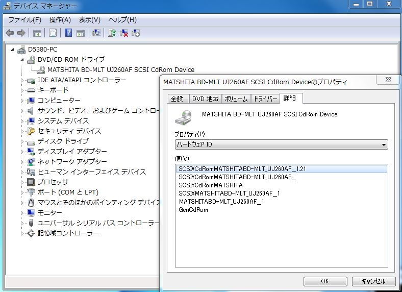Click the disc drive icon in properties dialog
Screen dimensions: 402x292
tap(184, 117)
